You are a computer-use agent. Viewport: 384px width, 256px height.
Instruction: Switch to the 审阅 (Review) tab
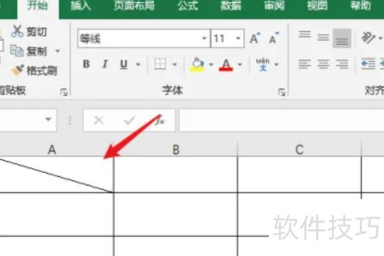point(274,6)
